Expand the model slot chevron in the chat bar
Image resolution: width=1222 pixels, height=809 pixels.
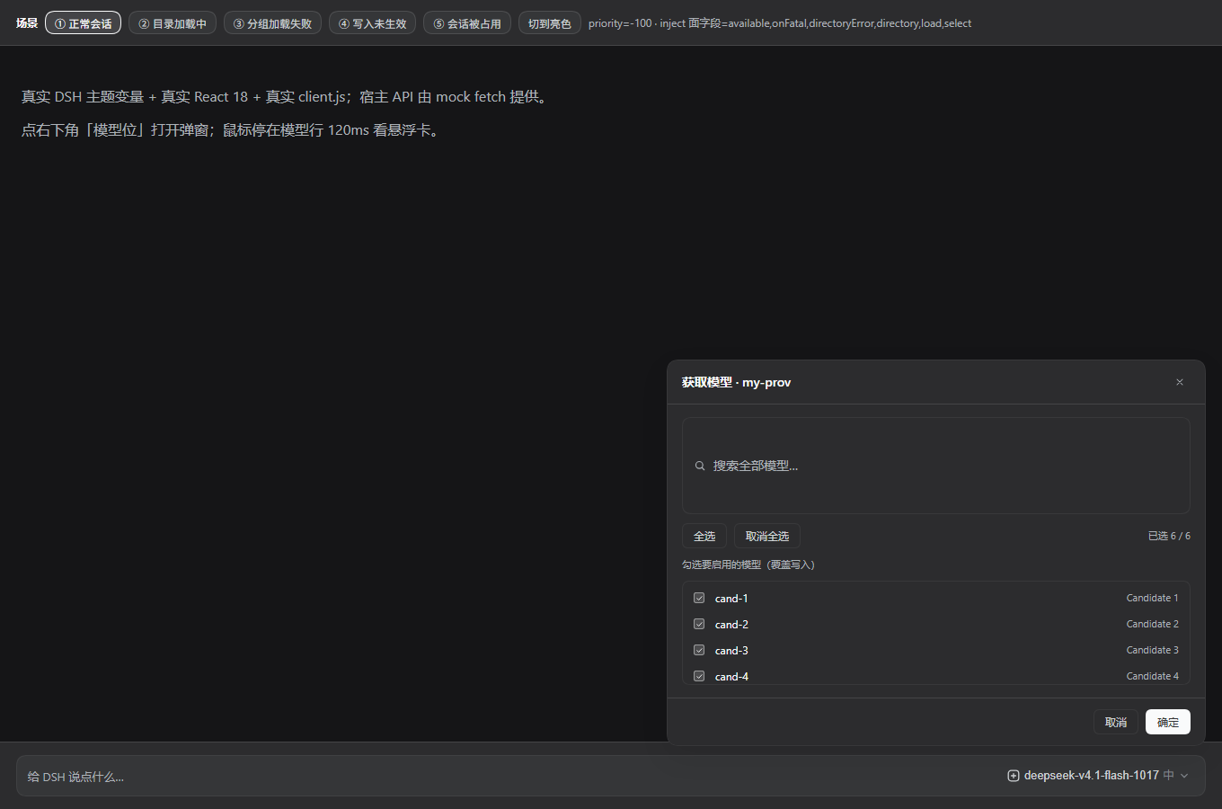(x=1184, y=776)
